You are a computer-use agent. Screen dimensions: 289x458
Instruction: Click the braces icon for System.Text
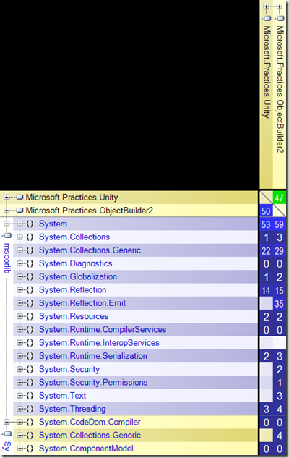tap(30, 396)
